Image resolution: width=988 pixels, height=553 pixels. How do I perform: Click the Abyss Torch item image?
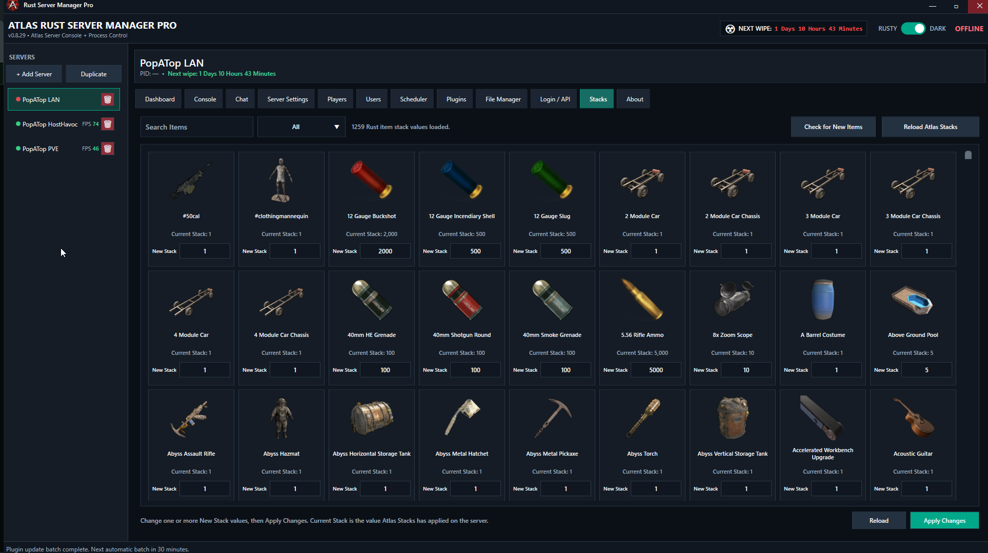pos(642,418)
